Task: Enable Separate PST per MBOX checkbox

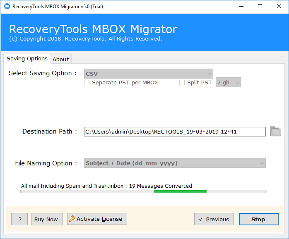Action: (87, 82)
